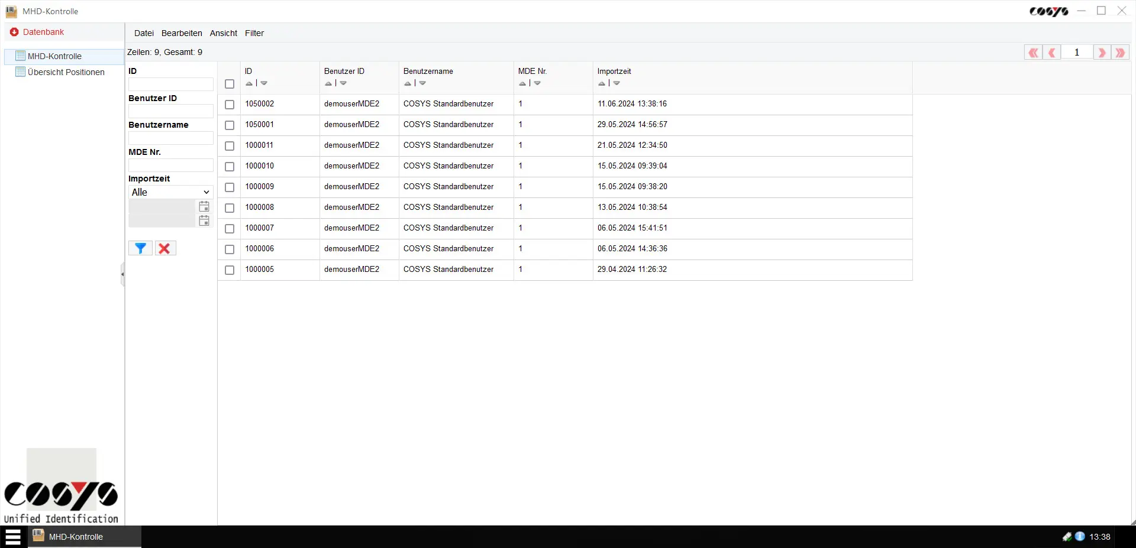Viewport: 1136px width, 548px height.
Task: Click the Importzeit column header label
Action: tap(614, 72)
